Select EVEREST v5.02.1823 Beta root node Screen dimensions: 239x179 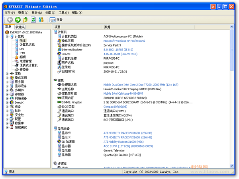click(x=26, y=32)
